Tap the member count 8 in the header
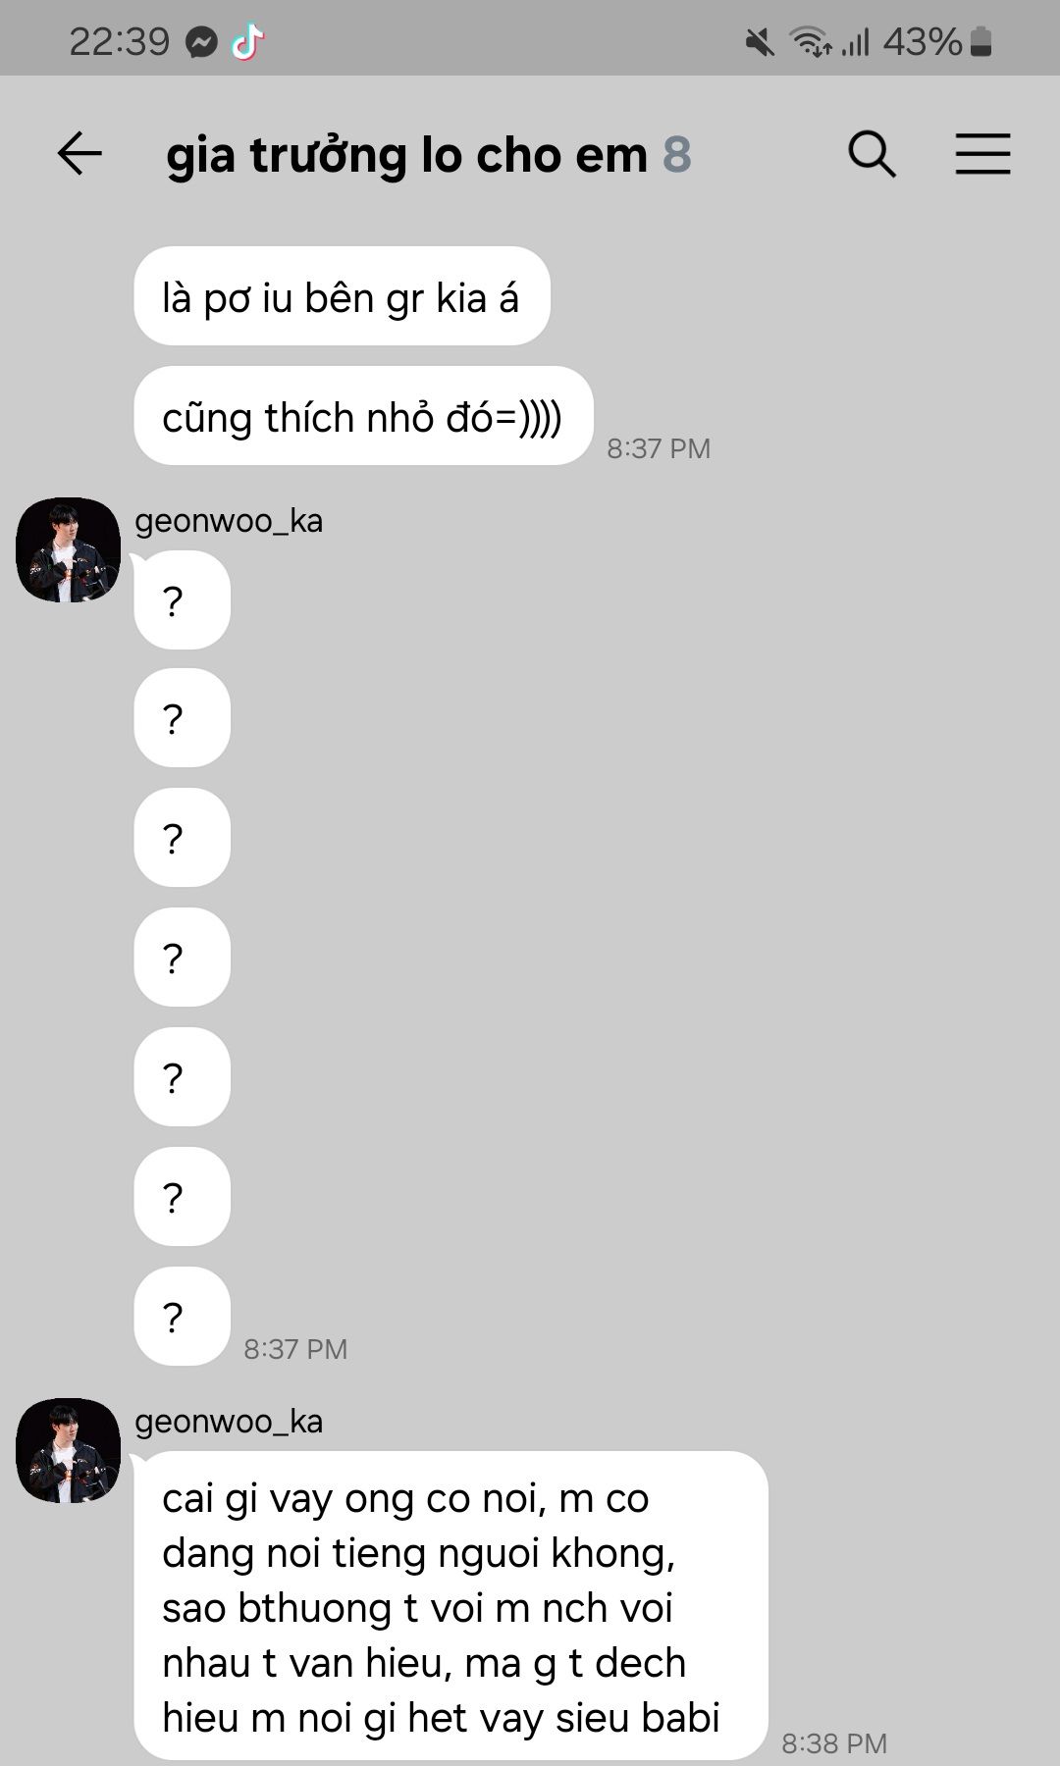This screenshot has height=1766, width=1060. [677, 155]
